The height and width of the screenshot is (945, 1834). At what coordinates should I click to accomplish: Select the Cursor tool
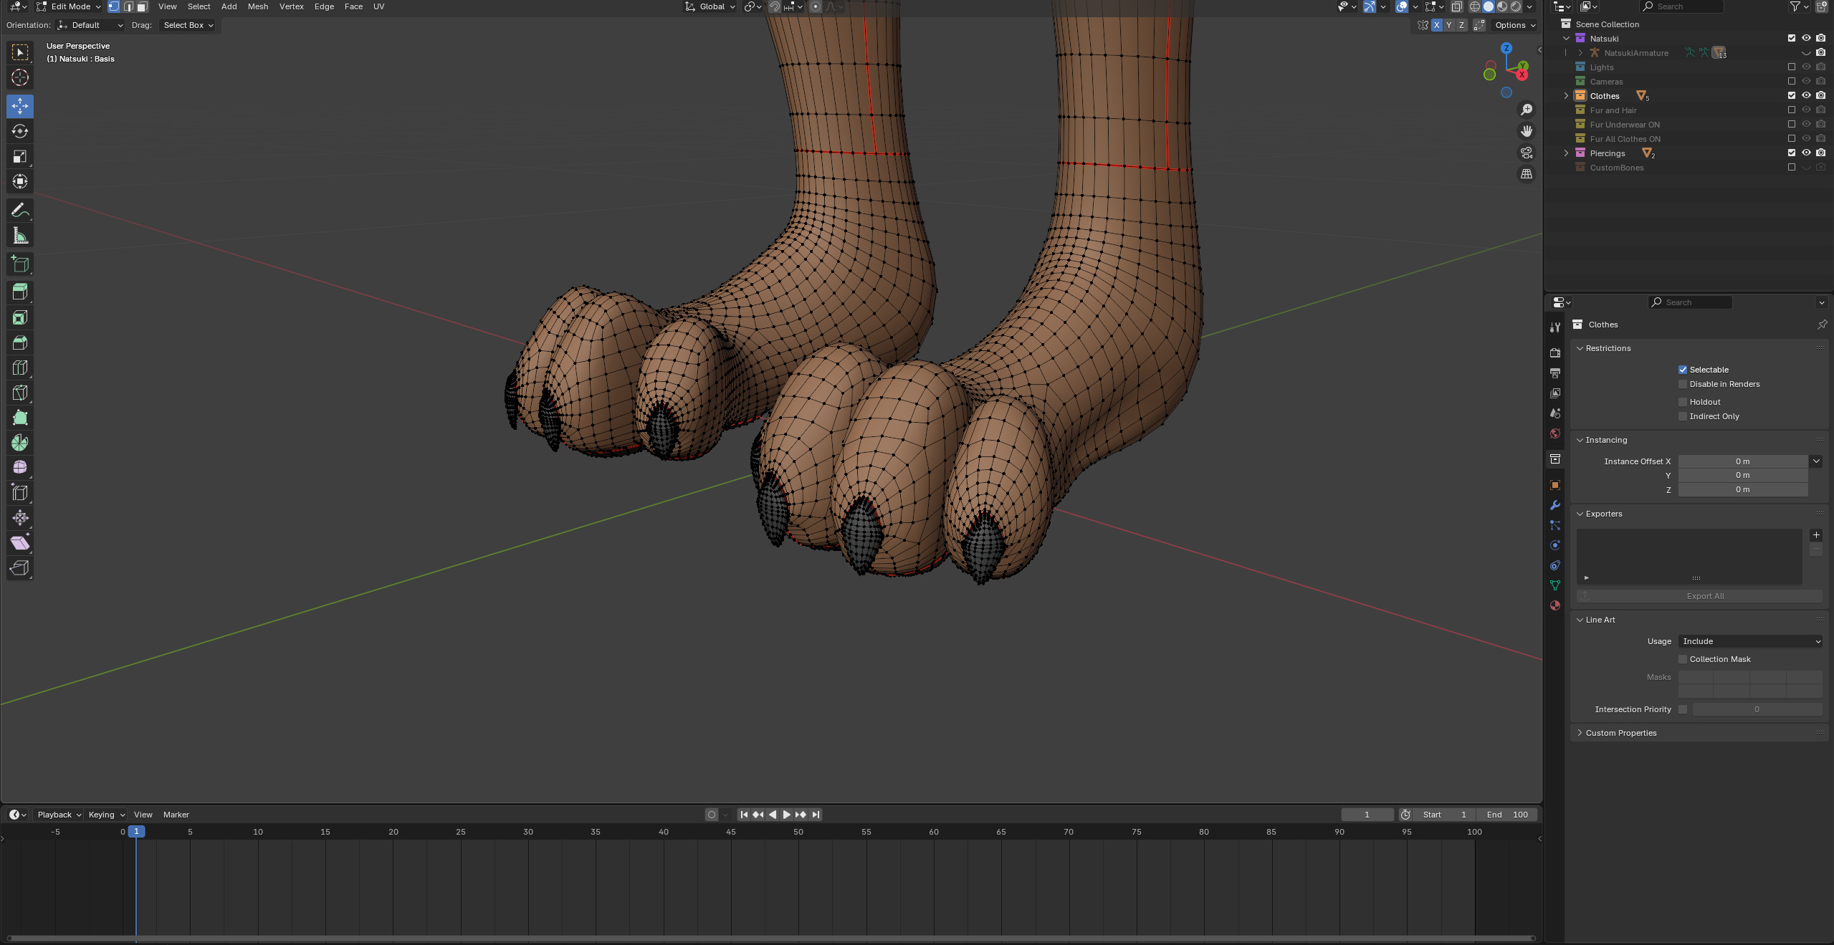(x=20, y=78)
